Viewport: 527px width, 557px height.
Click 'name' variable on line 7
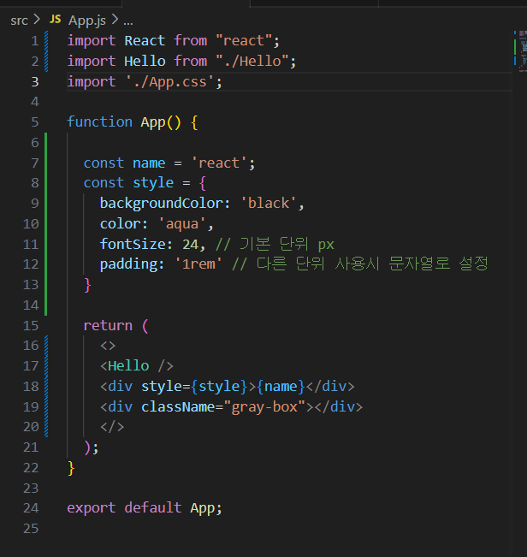click(x=149, y=163)
